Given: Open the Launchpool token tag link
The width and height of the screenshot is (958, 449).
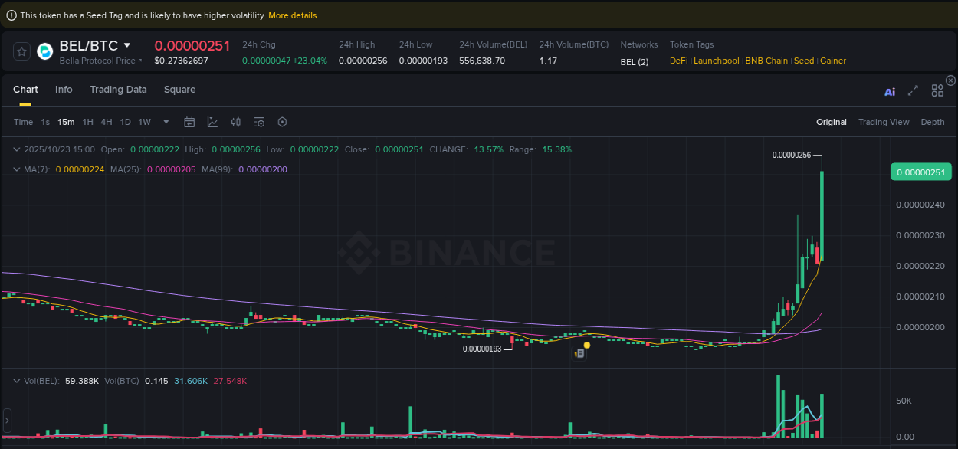Looking at the screenshot, I should tap(717, 61).
